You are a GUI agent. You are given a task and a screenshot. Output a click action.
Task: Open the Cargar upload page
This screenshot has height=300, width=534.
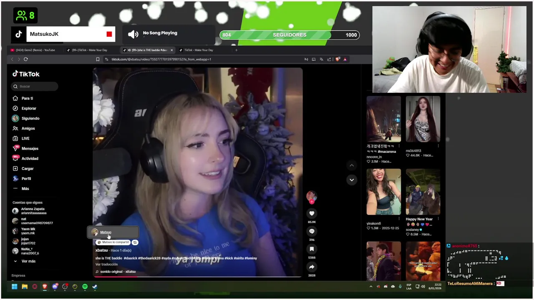[23, 168]
